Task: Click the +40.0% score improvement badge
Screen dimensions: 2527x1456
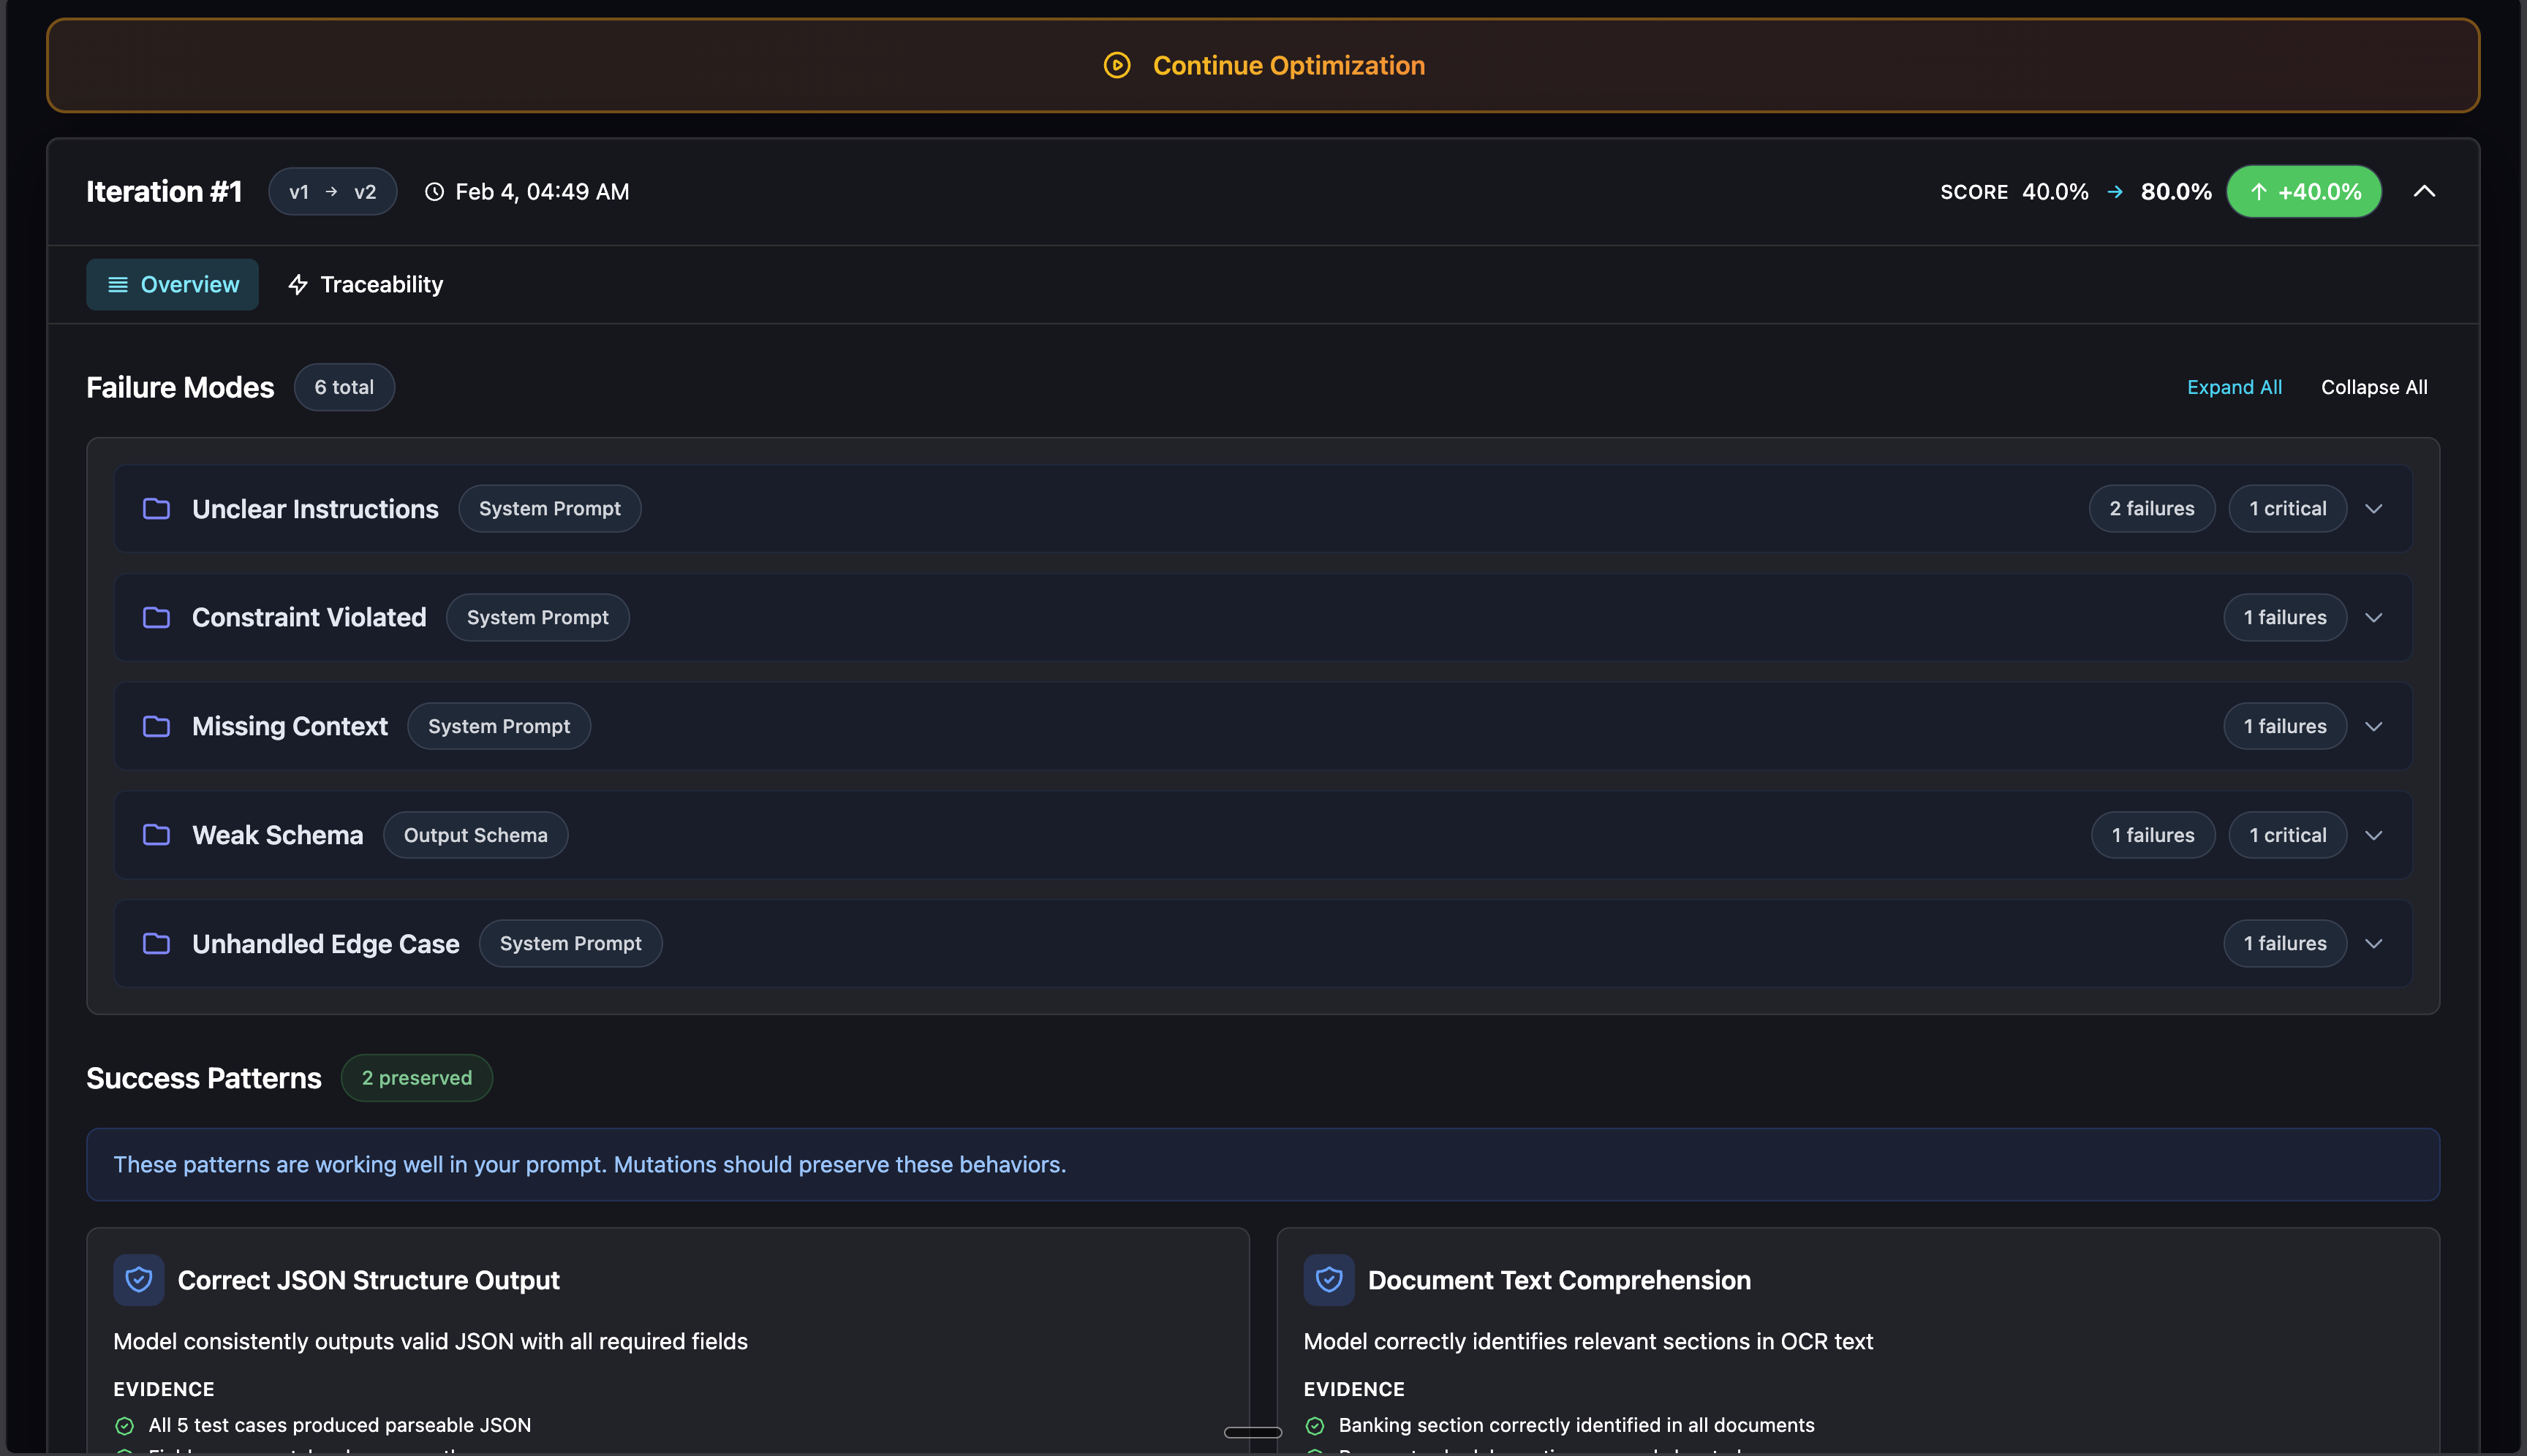Action: (2304, 191)
